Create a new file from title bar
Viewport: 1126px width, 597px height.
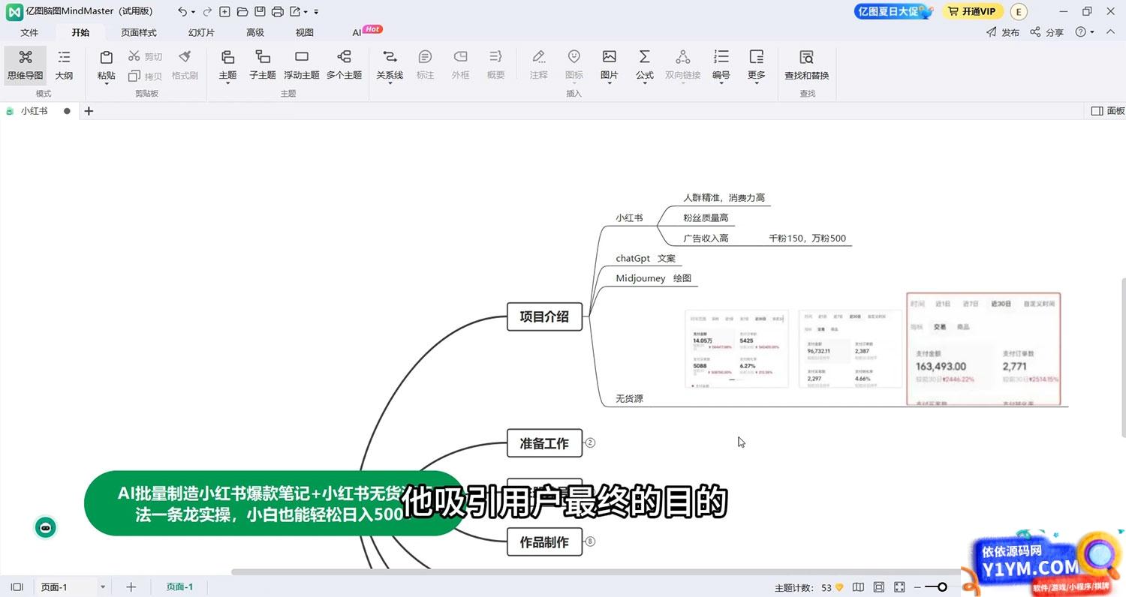coord(225,11)
